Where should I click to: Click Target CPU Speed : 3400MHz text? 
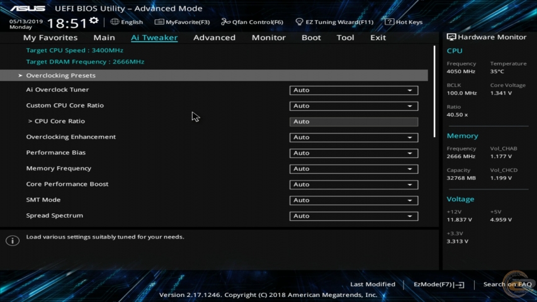(75, 50)
